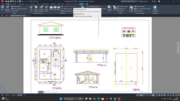
Task: Click the Inserir block tool icon
Action: pos(2,7)
